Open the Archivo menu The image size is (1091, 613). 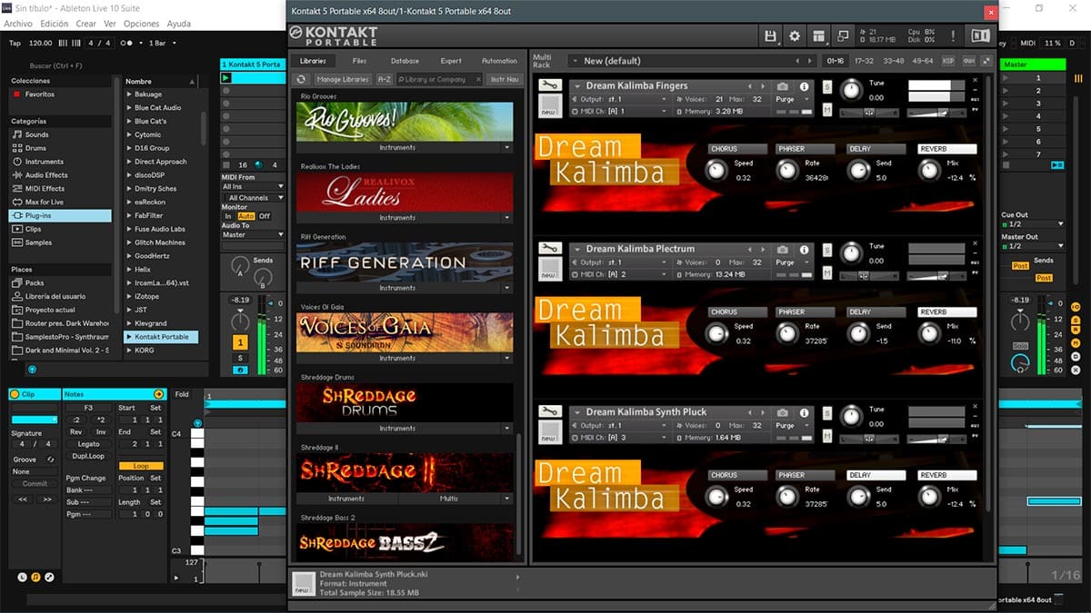(x=18, y=24)
